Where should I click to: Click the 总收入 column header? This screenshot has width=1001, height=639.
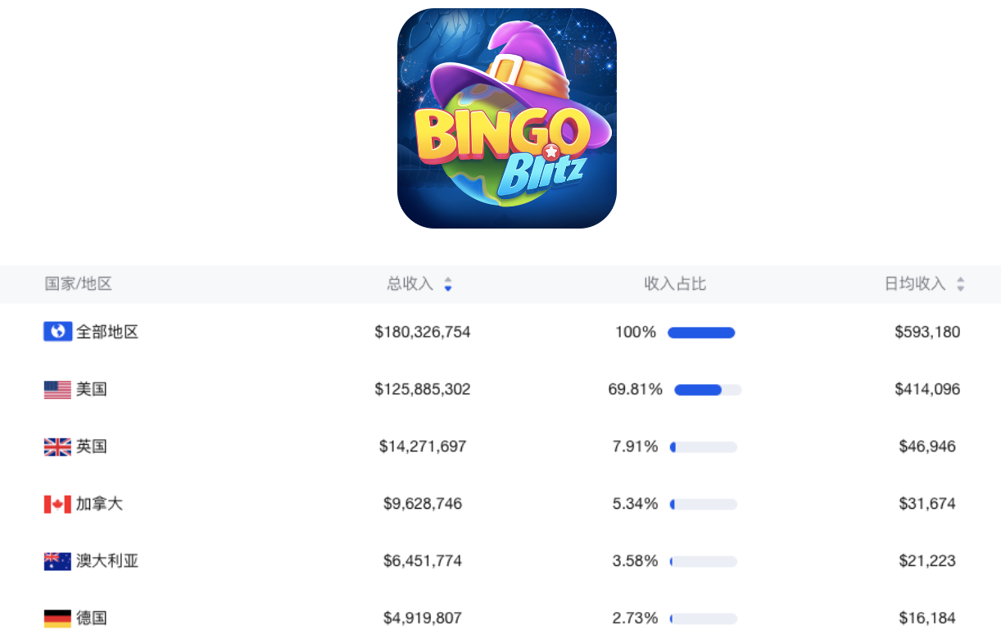pos(410,284)
